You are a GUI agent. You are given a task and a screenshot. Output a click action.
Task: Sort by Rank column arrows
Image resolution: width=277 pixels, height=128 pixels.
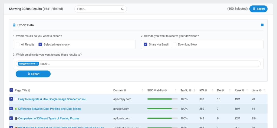[x=247, y=90]
